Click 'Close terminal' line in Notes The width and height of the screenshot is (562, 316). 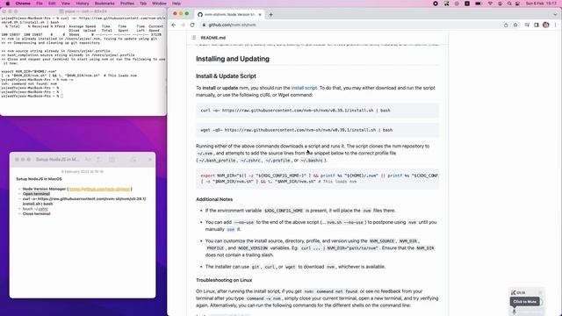tap(37, 214)
